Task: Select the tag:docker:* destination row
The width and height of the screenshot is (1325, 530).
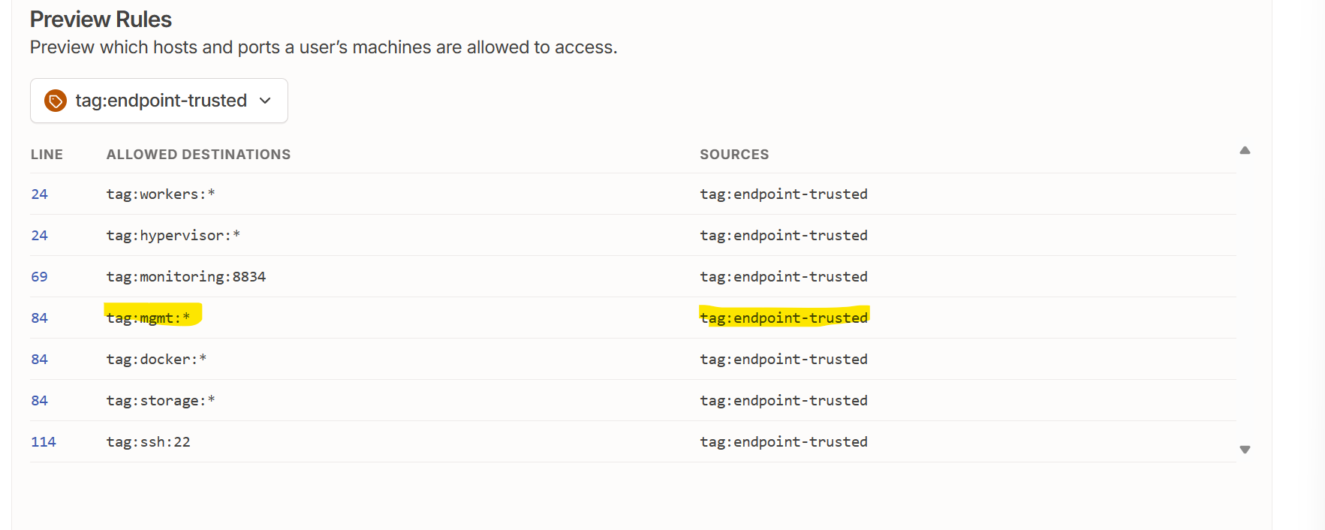Action: click(x=156, y=360)
